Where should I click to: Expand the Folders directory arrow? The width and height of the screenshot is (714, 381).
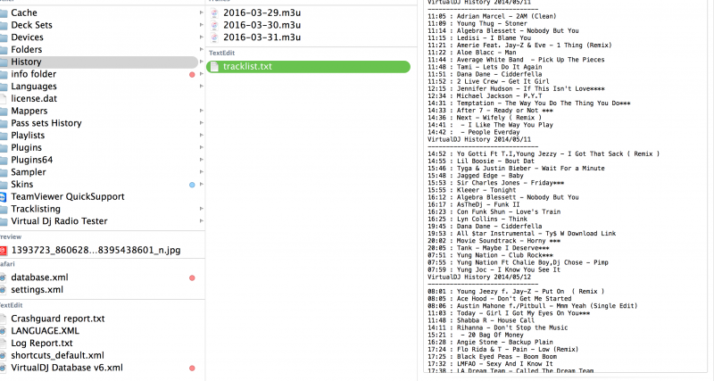point(202,50)
